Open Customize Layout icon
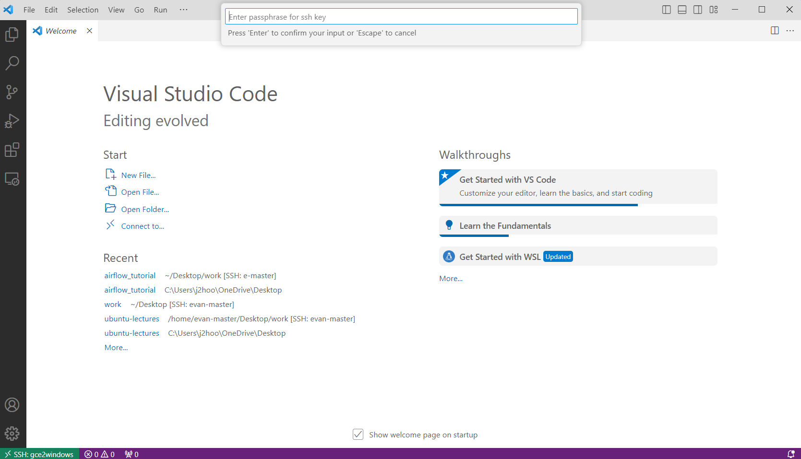Image resolution: width=801 pixels, height=459 pixels. (714, 10)
